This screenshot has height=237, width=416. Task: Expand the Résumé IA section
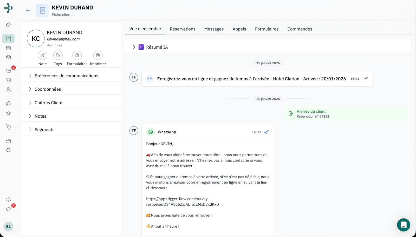(134, 47)
